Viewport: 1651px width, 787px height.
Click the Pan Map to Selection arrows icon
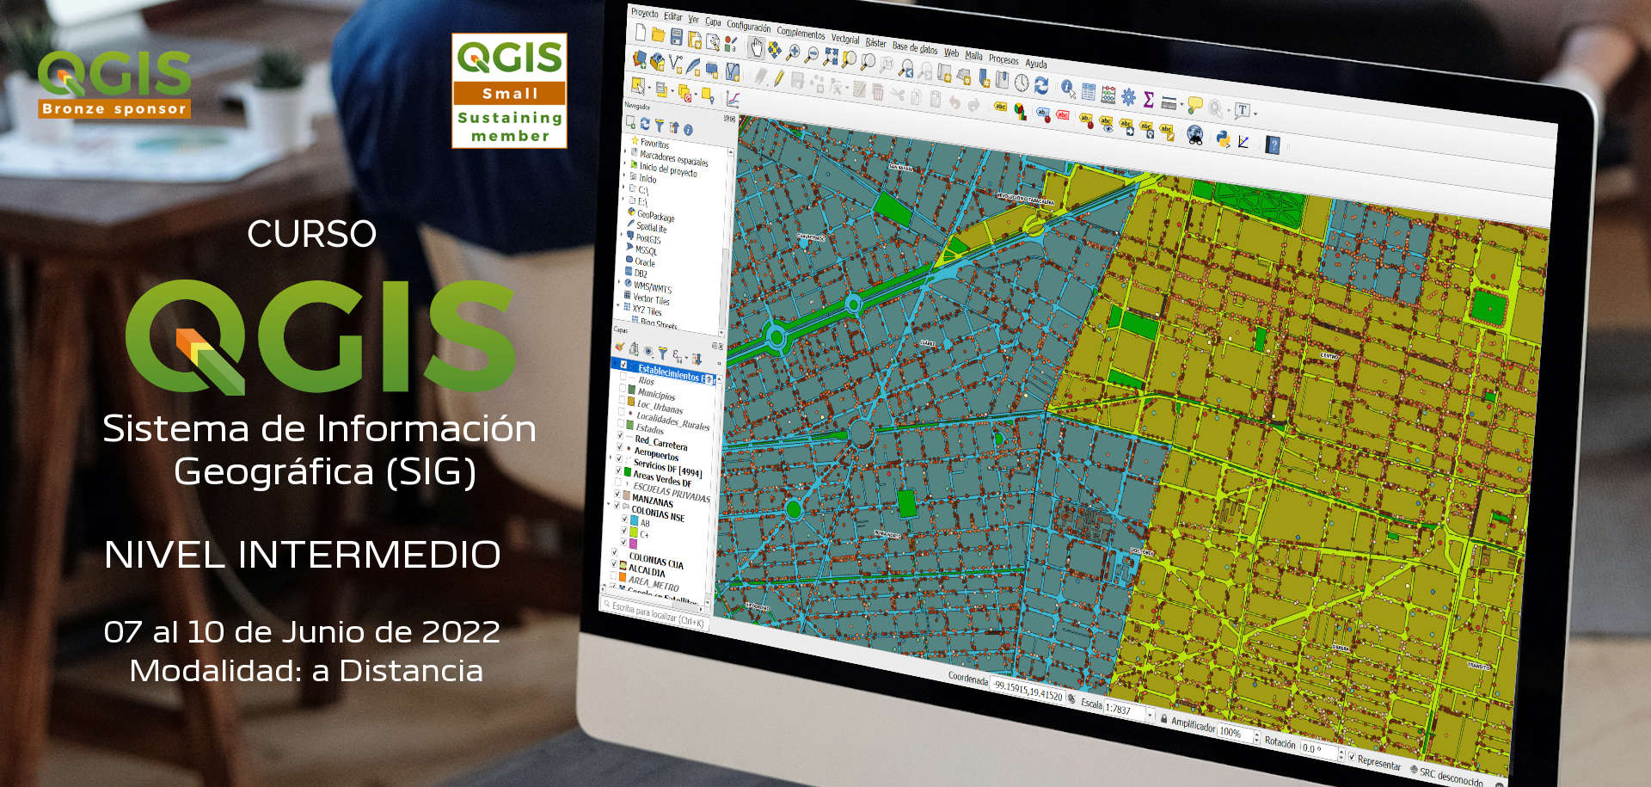774,50
